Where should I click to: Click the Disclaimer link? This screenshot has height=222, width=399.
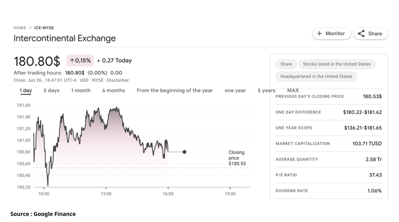[x=118, y=80]
